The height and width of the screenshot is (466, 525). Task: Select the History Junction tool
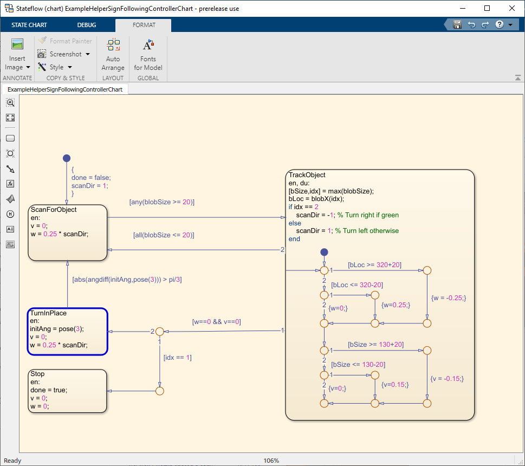pos(10,214)
